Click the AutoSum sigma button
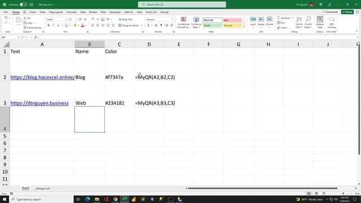This screenshot has height=203, width=361. (x=284, y=18)
